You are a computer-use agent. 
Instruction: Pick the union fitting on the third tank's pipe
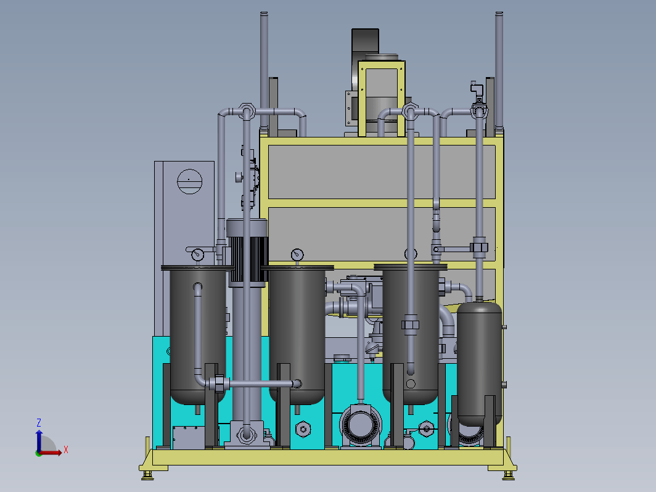[x=410, y=325]
